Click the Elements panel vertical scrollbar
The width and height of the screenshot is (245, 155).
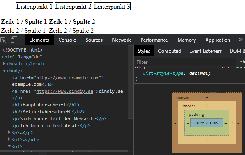pos(131,82)
